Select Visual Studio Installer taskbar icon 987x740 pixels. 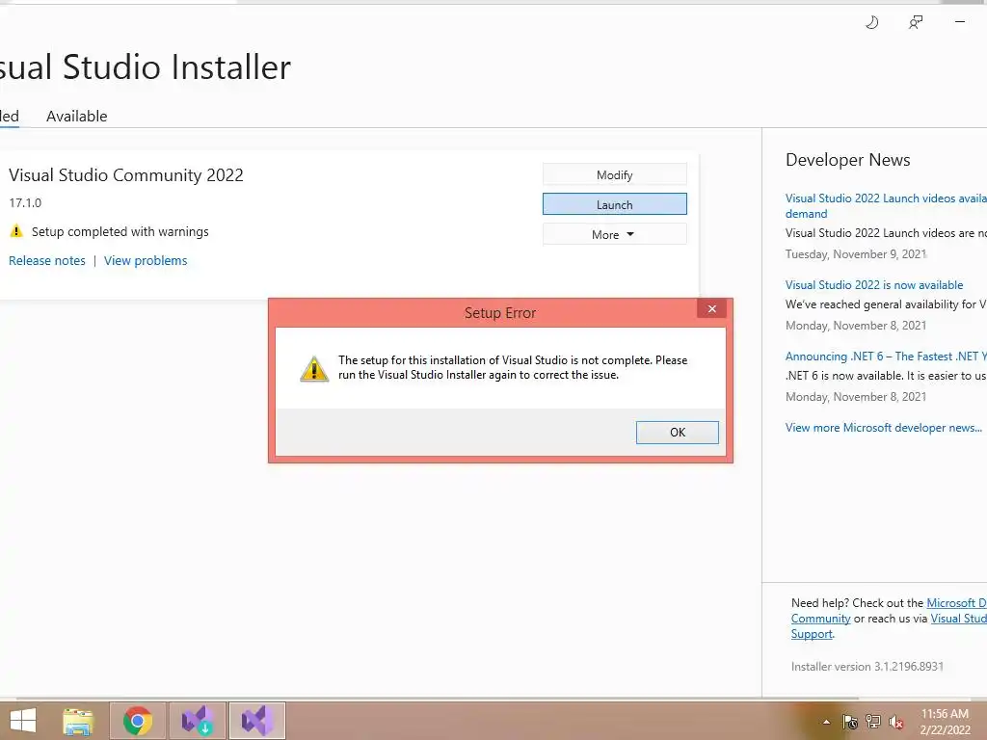click(x=197, y=721)
